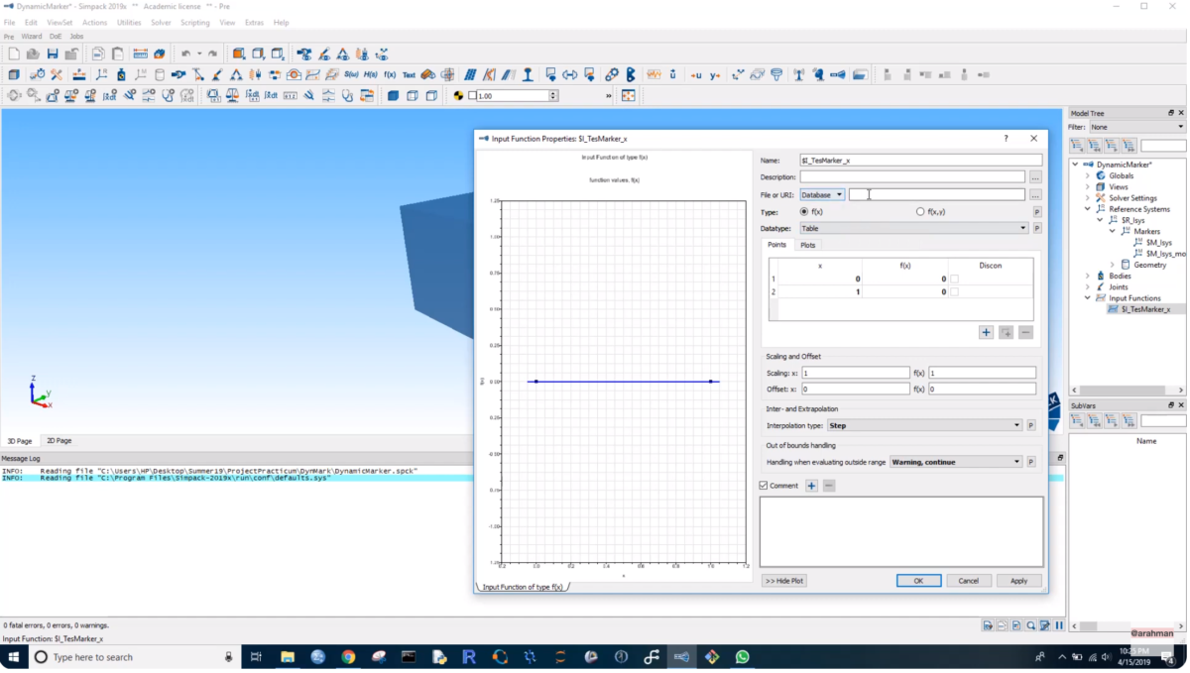
Task: Open the Wizard tab
Action: coord(32,37)
